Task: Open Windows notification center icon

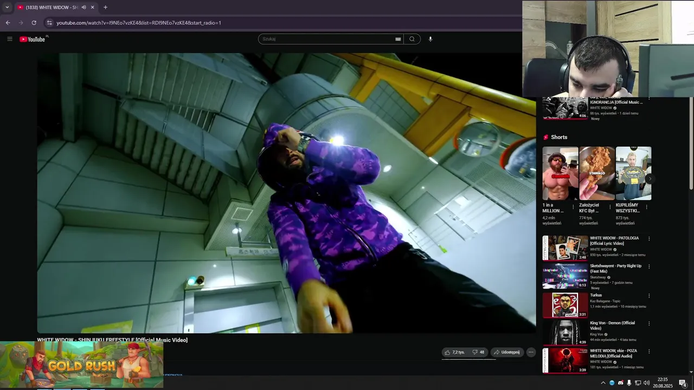Action: (x=683, y=383)
